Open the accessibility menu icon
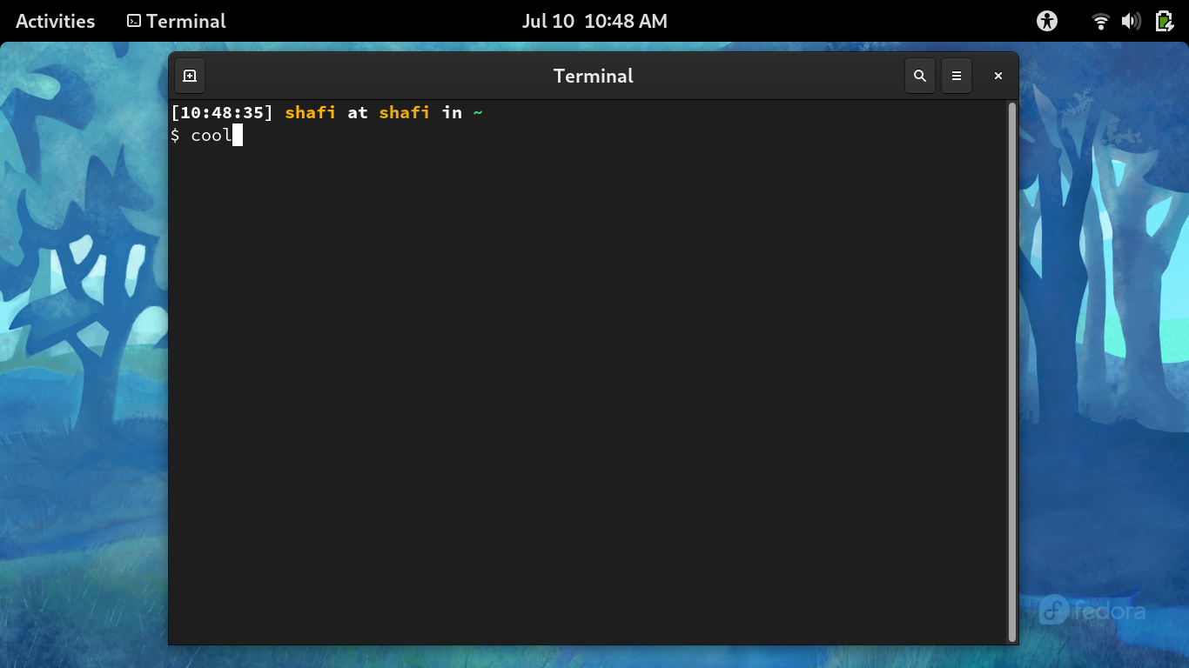1189x668 pixels. (x=1047, y=21)
